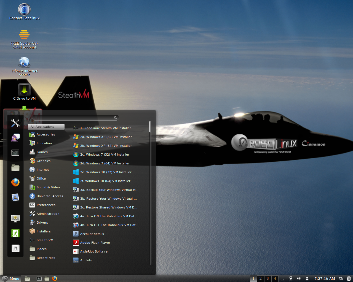The height and width of the screenshot is (282, 353).
Task: Open Universal Access category
Action: [46, 196]
